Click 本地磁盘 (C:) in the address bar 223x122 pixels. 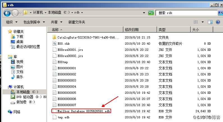tap(59, 13)
